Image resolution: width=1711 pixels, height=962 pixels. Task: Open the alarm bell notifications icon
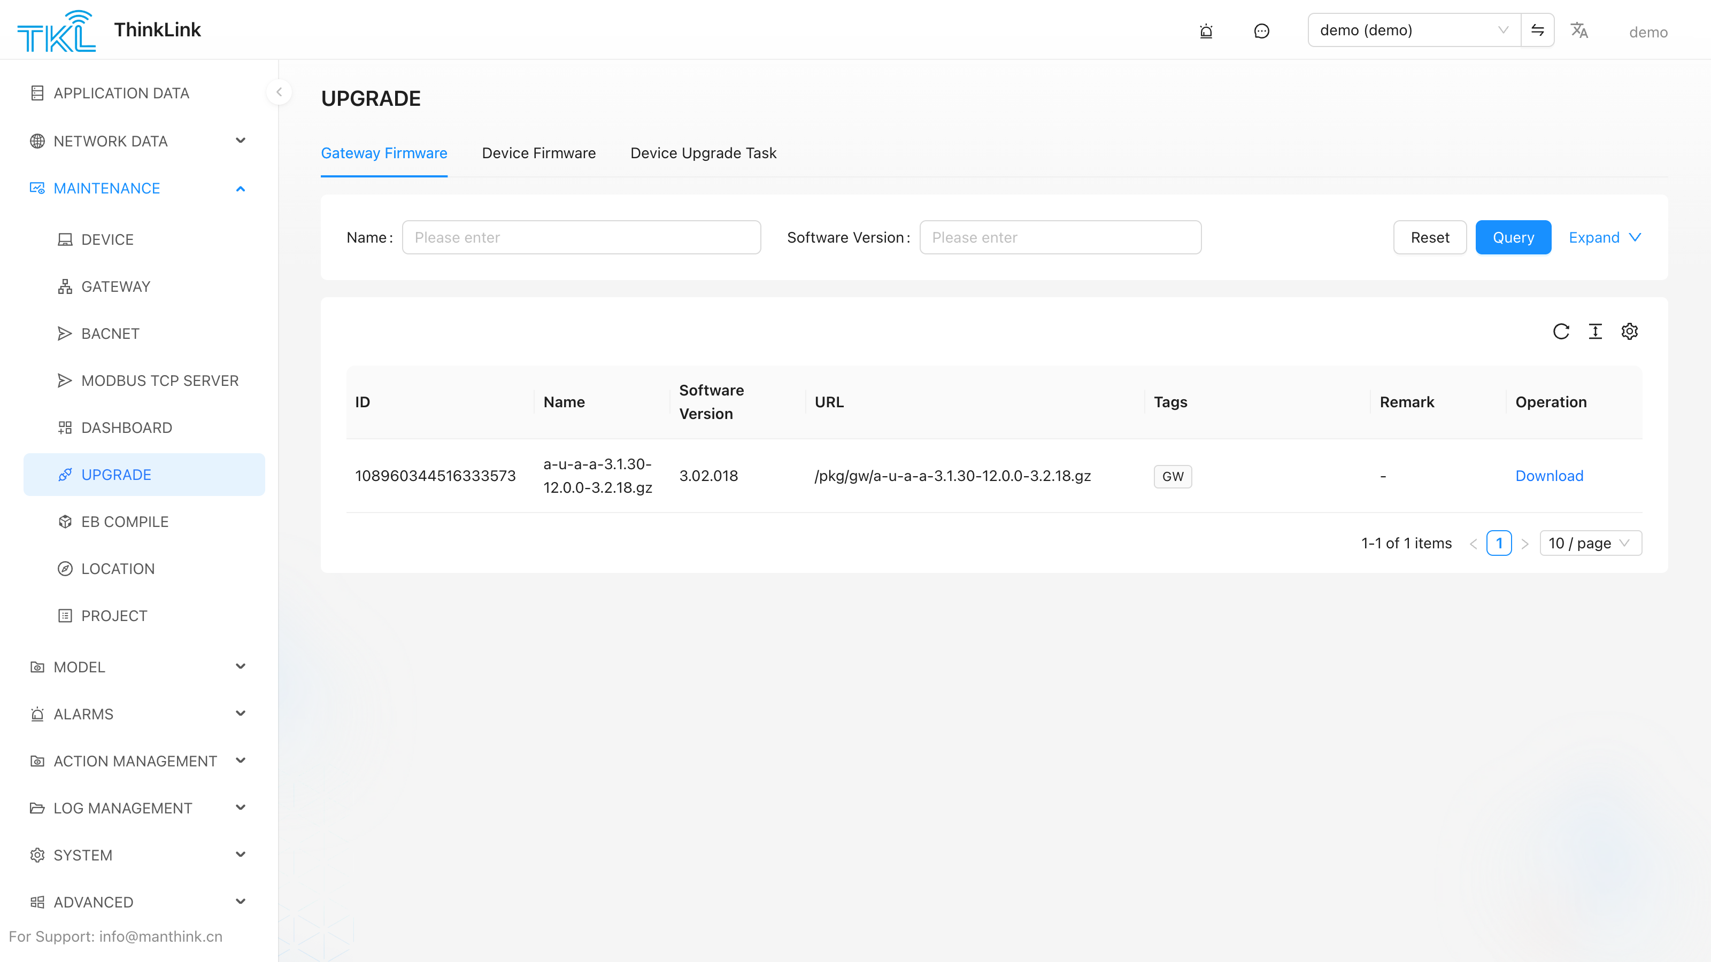pyautogui.click(x=1206, y=30)
